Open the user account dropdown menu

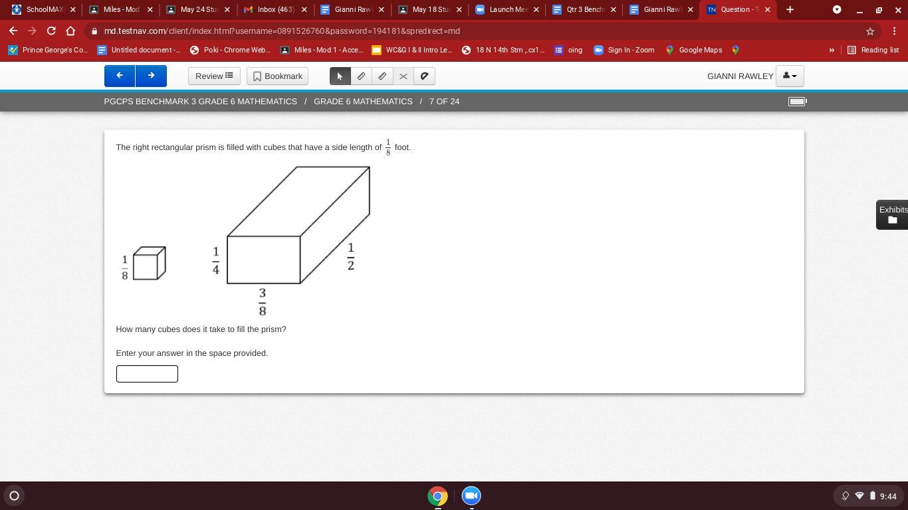pos(790,76)
